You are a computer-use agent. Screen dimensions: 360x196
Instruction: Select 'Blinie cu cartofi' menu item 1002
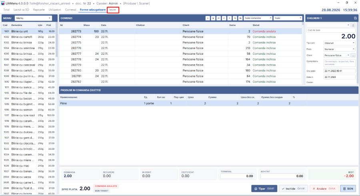29,37
